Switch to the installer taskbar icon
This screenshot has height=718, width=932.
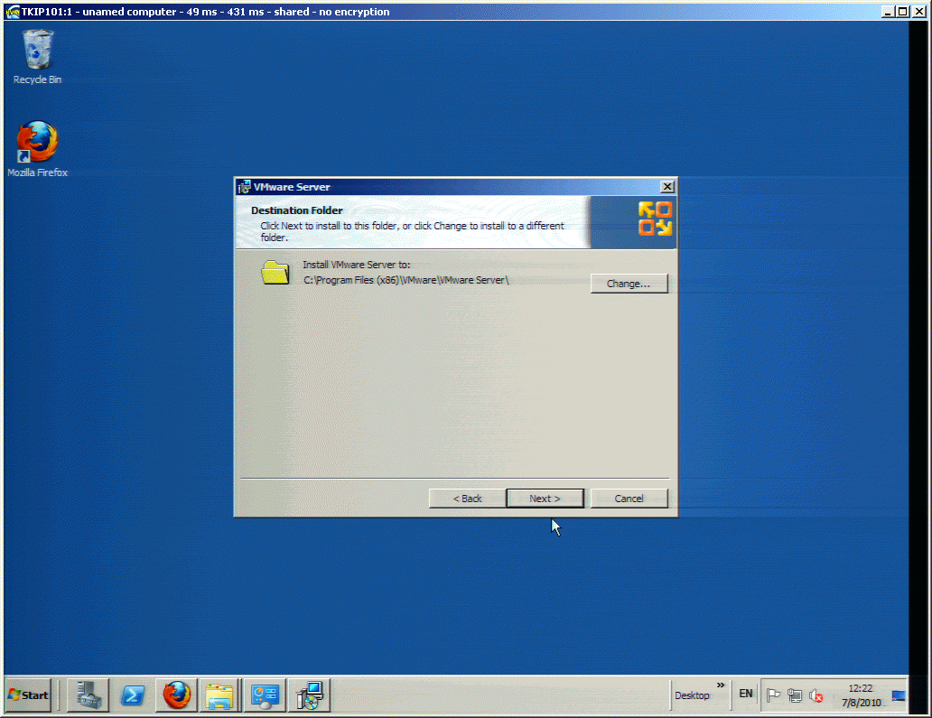point(310,695)
